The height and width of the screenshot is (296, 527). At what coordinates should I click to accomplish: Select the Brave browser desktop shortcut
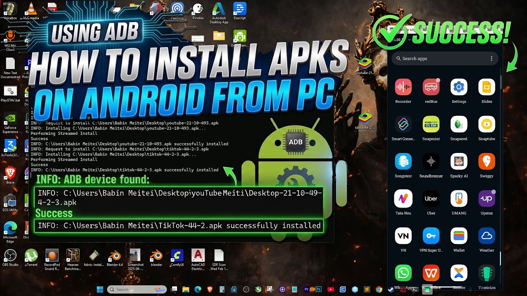tap(10, 175)
